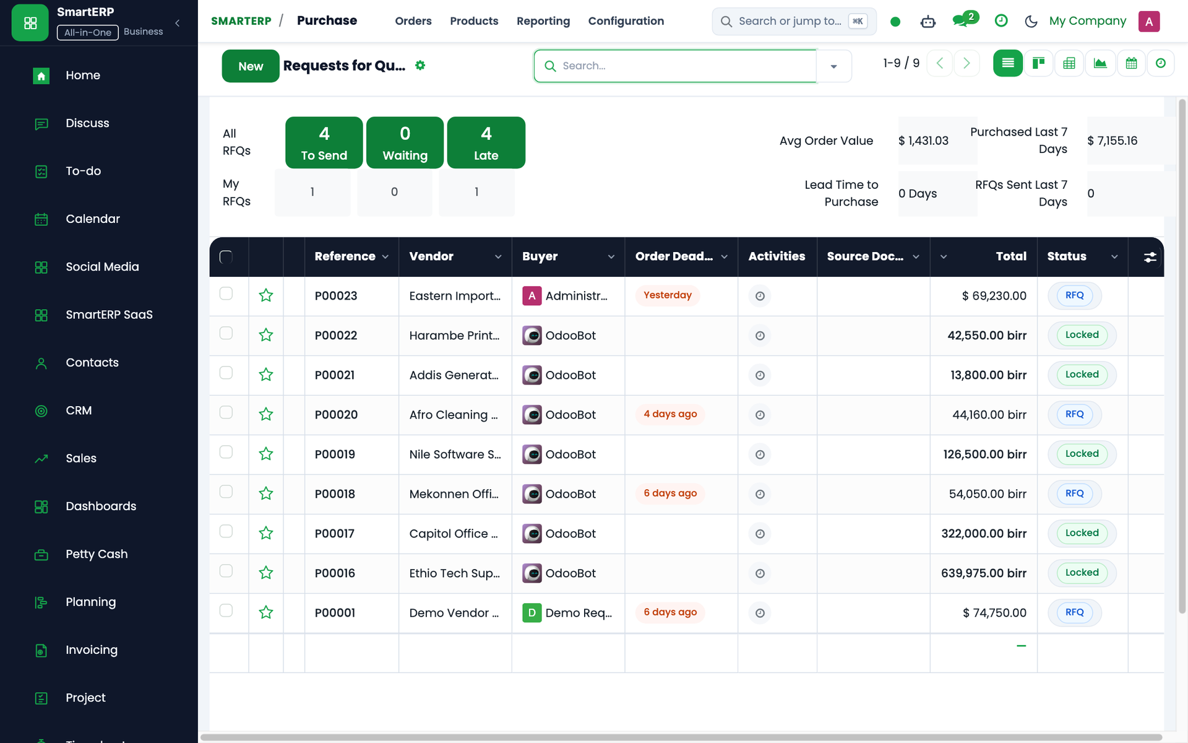Sort by the Buyer column header
Screen dimensions: 1188x743
coord(568,256)
